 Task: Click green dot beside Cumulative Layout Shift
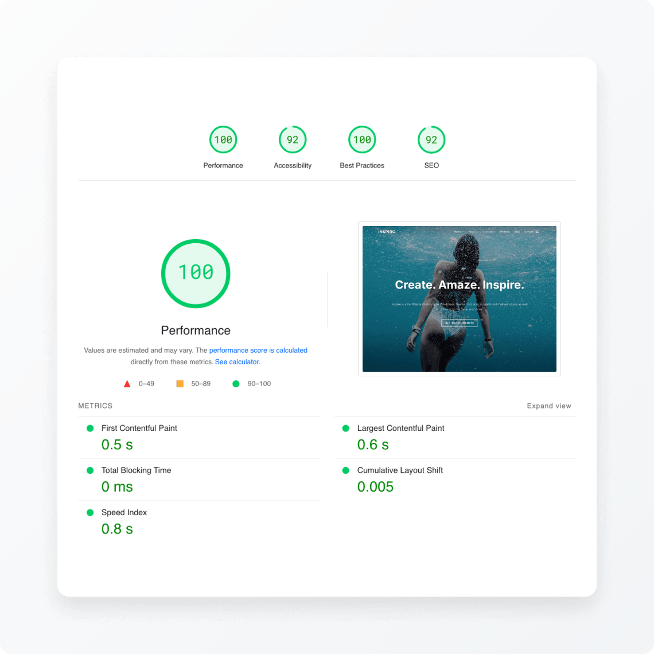click(x=346, y=470)
